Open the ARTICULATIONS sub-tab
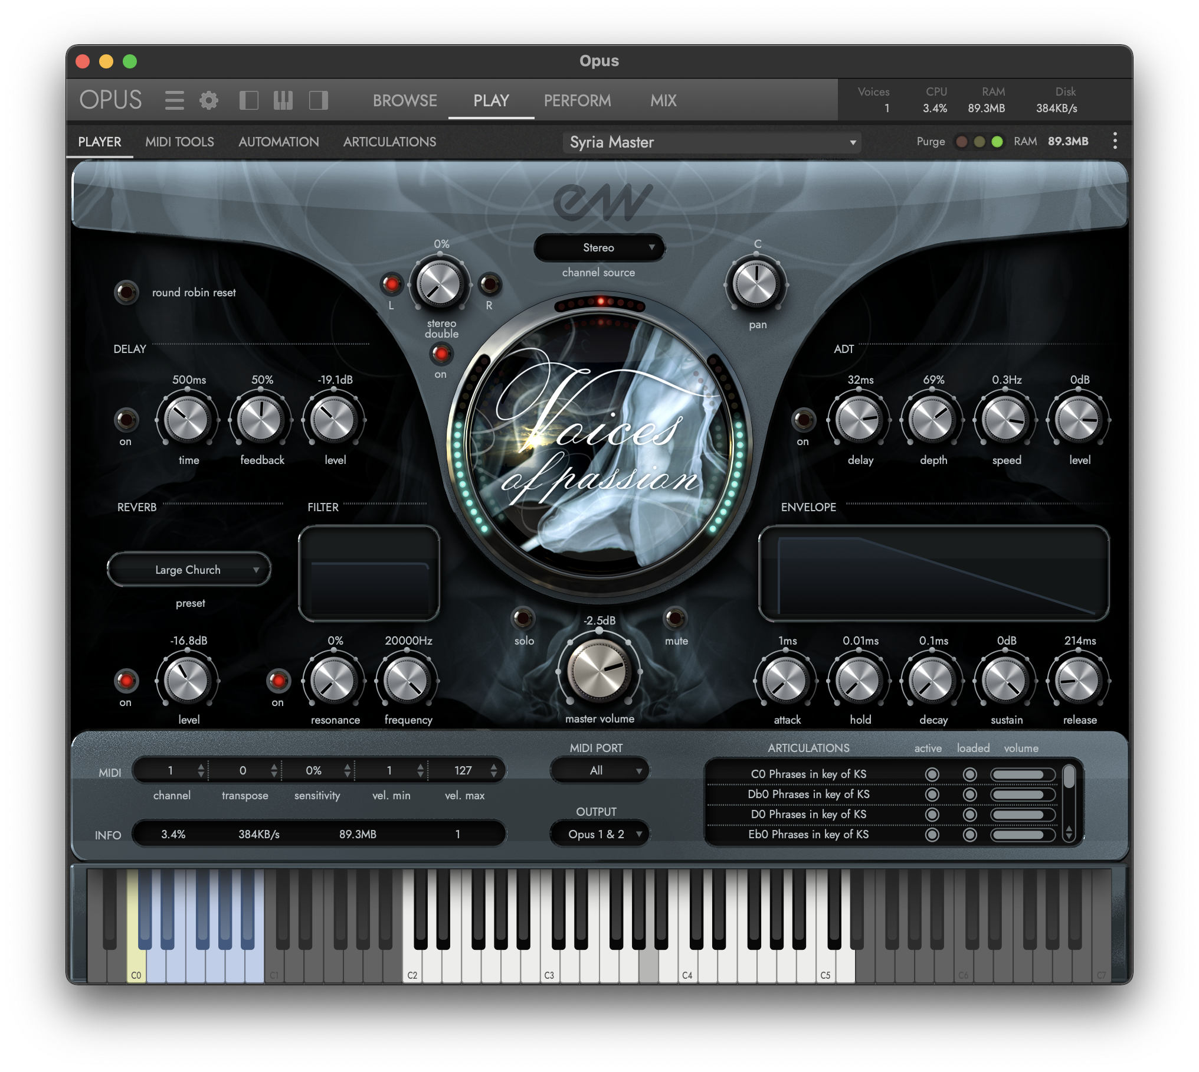The image size is (1199, 1072). point(389,142)
